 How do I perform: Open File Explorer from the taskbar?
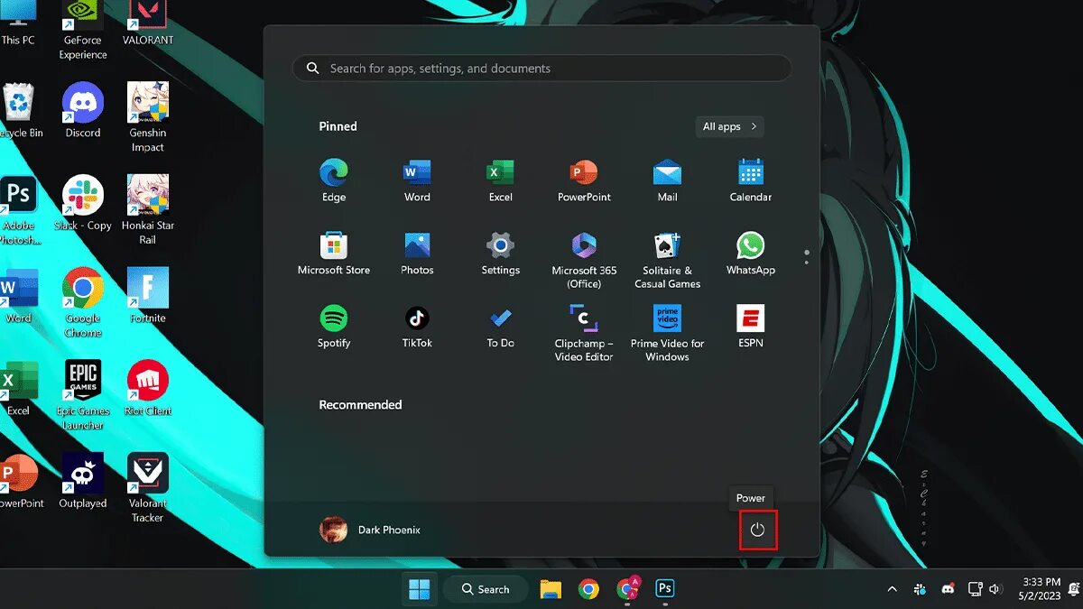tap(551, 589)
